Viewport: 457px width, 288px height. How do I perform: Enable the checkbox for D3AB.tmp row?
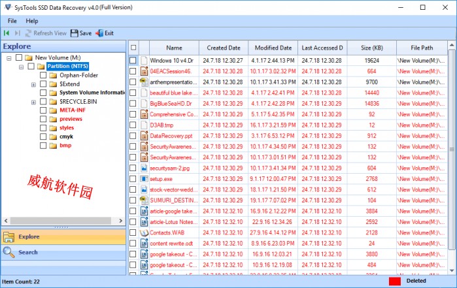[133, 125]
